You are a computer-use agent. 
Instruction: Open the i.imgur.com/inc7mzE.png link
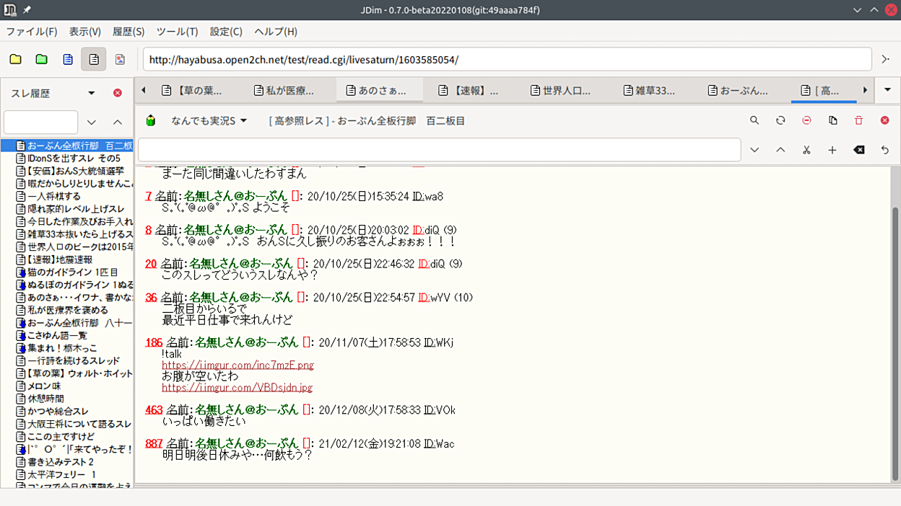coord(238,365)
